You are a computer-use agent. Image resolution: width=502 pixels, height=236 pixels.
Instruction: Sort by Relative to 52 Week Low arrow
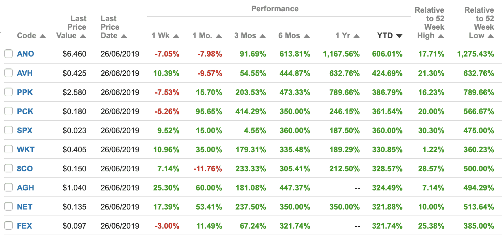tap(490, 36)
